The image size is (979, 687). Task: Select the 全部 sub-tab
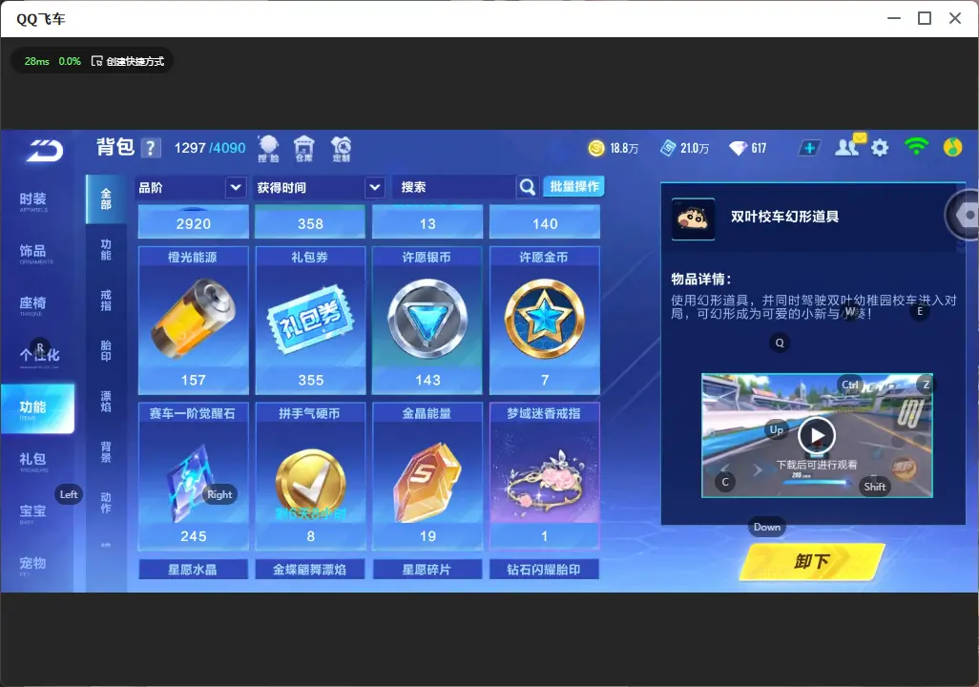point(106,199)
